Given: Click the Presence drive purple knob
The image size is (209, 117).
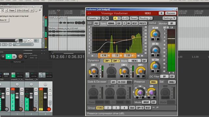Looking at the screenshot, I should [140, 93].
